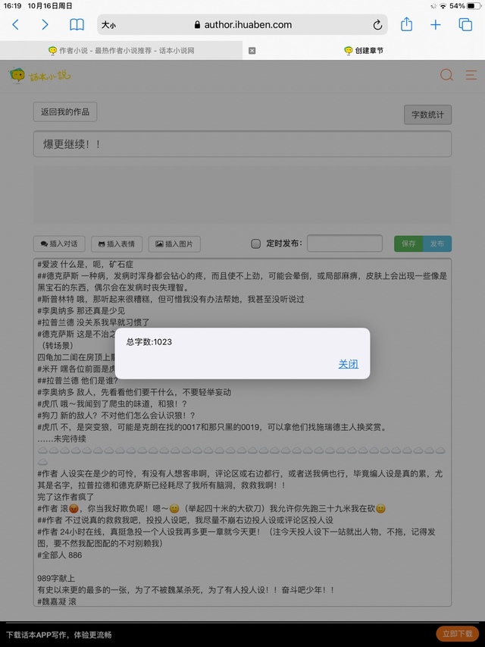The height and width of the screenshot is (647, 485).
Task: Click the 插入对话 button
Action: pyautogui.click(x=60, y=243)
